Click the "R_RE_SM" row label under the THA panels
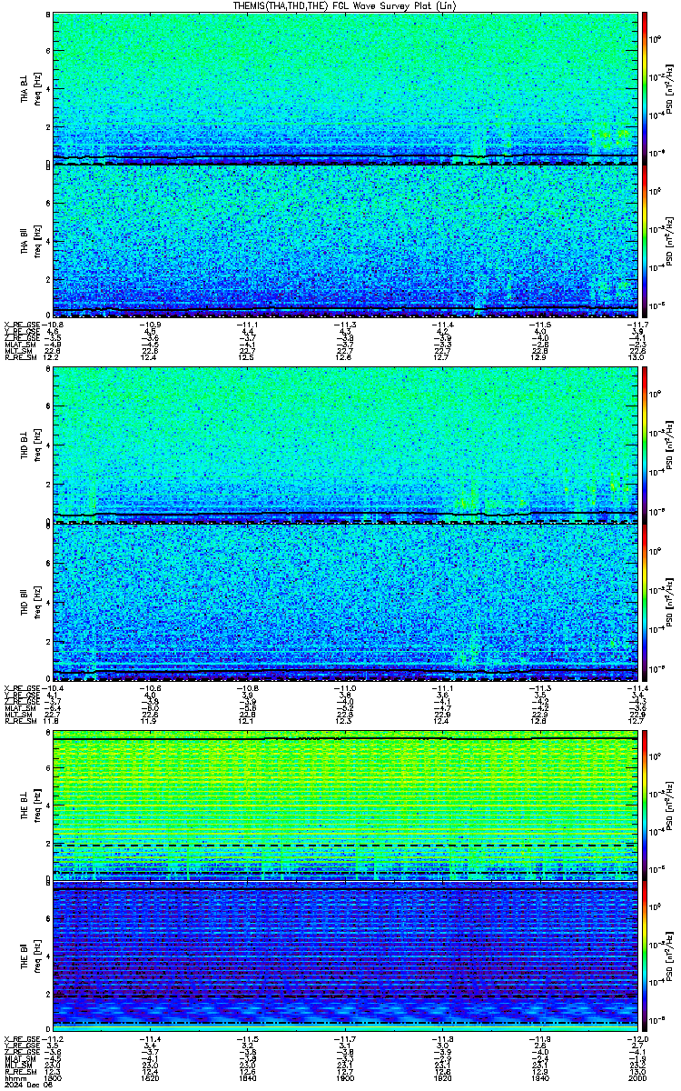This screenshot has height=1091, width=681. [x=19, y=356]
